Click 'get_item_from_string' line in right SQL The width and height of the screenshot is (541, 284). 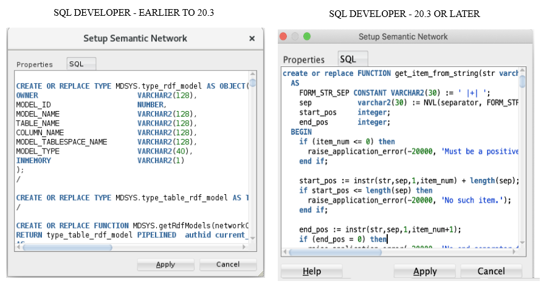(x=401, y=73)
